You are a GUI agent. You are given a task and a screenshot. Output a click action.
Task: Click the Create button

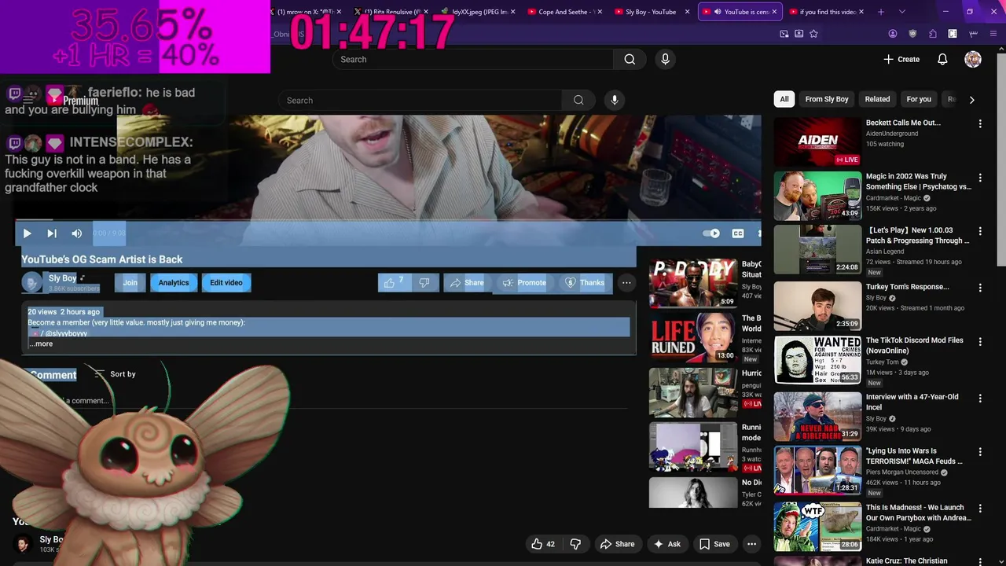901,59
